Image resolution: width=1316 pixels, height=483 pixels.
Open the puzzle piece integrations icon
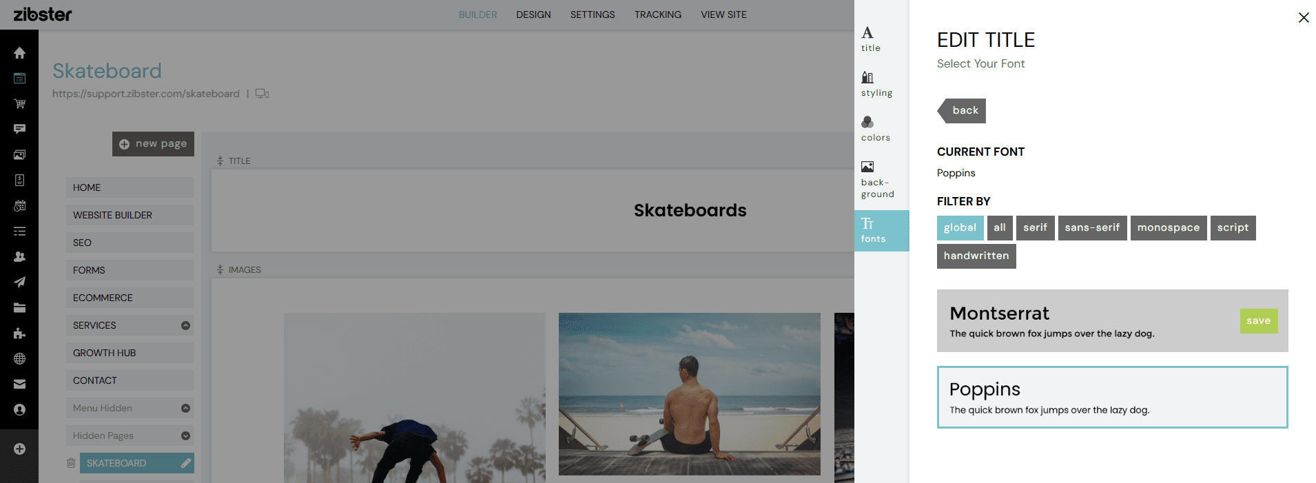tap(19, 333)
